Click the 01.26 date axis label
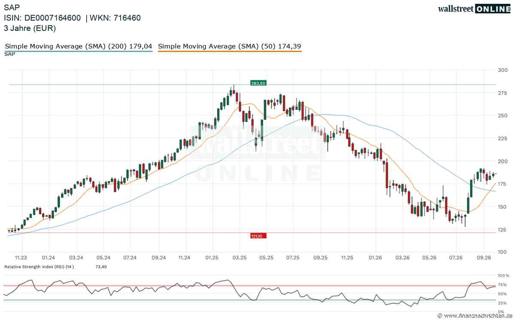515x322 pixels. [376, 258]
